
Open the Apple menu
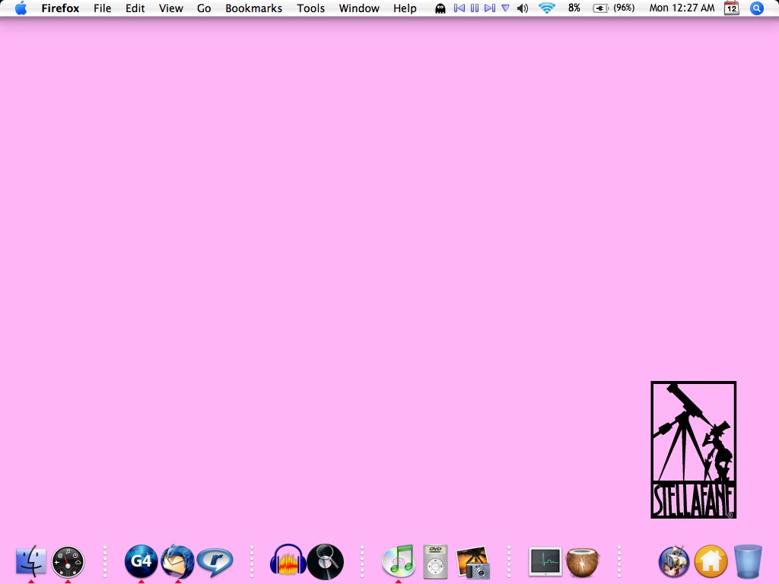(x=21, y=8)
